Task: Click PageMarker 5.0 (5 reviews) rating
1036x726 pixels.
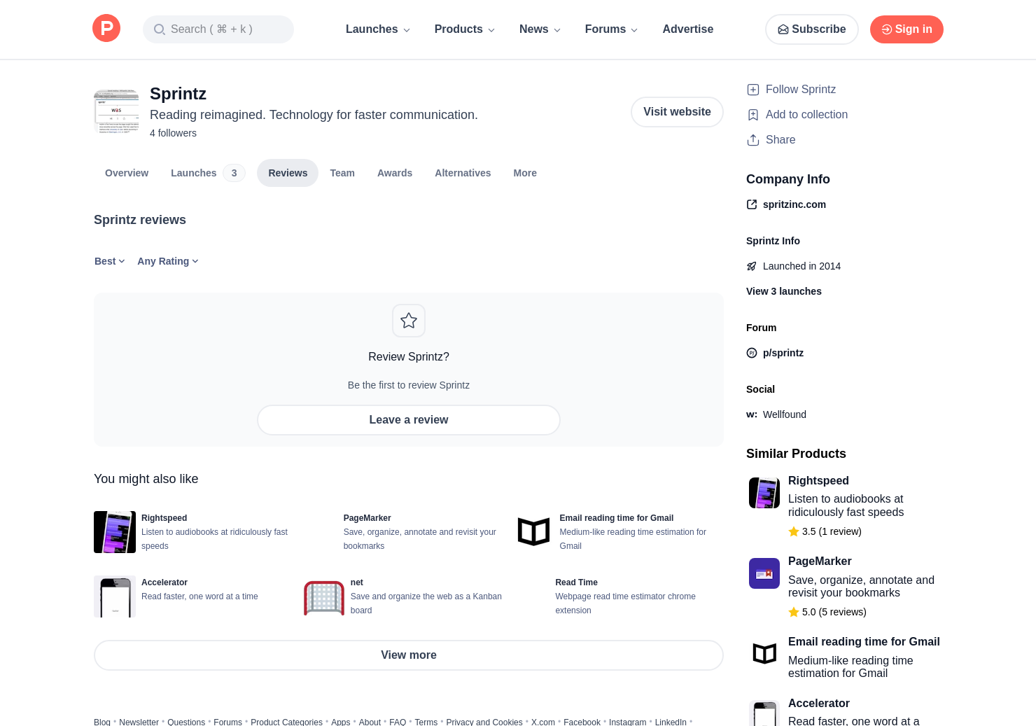Action: (827, 612)
